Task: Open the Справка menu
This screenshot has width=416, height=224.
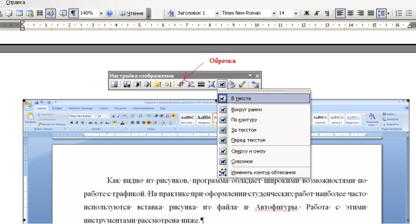Action: point(15,2)
